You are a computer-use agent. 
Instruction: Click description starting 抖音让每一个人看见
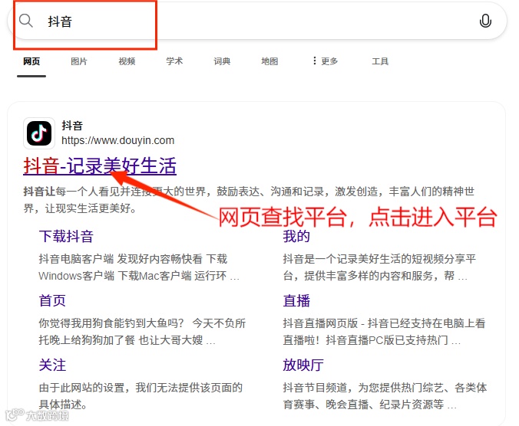pos(249,200)
